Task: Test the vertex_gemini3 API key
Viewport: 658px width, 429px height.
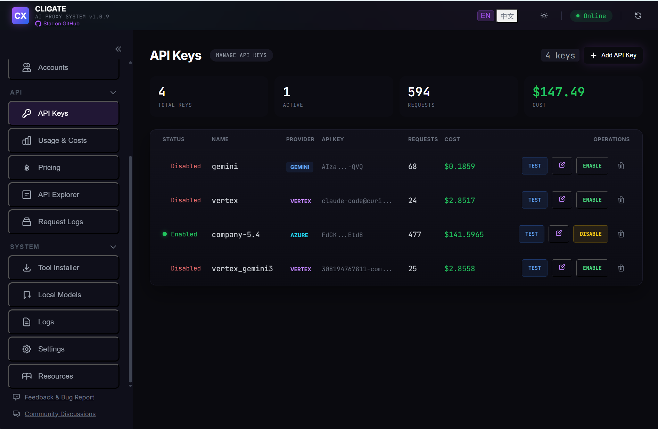Action: coord(534,268)
